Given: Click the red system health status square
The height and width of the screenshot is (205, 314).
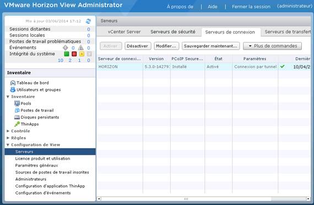Looking at the screenshot, I should [x=74, y=54].
